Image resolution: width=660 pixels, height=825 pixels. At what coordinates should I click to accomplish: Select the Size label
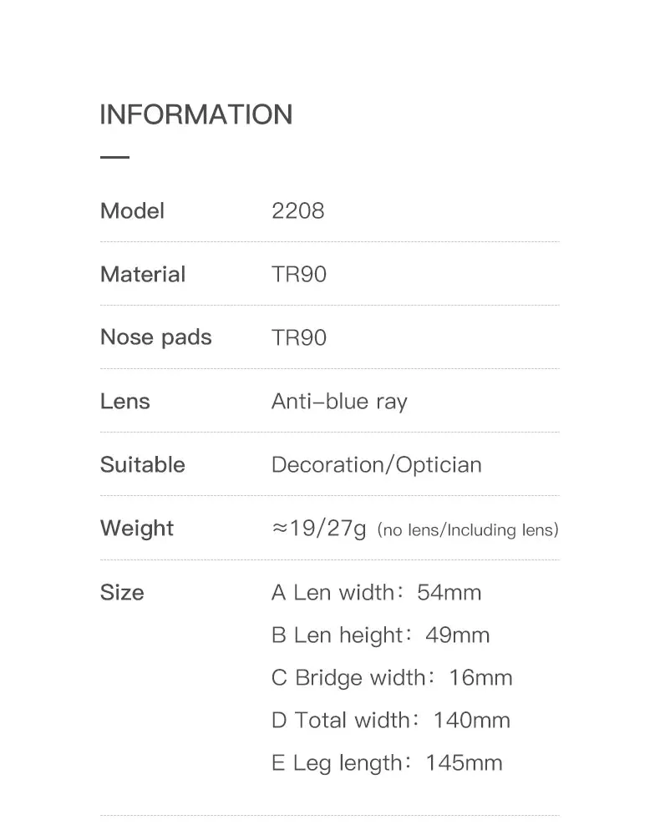[122, 592]
